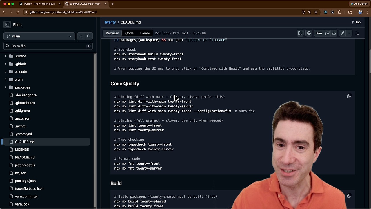Image resolution: width=371 pixels, height=209 pixels.
Task: Open the tab search side panel icon
Action: [350, 12]
